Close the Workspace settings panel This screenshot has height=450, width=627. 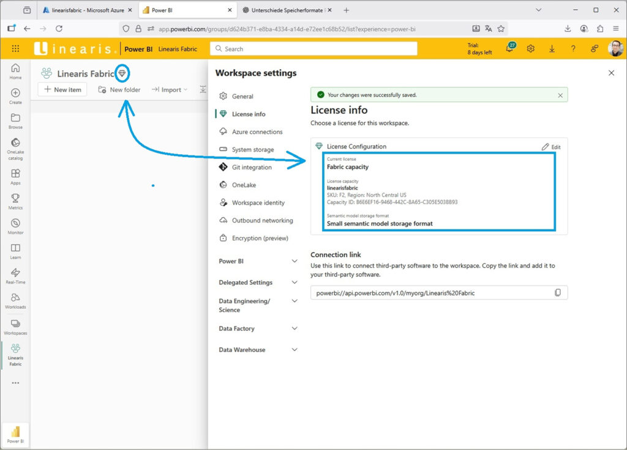612,73
